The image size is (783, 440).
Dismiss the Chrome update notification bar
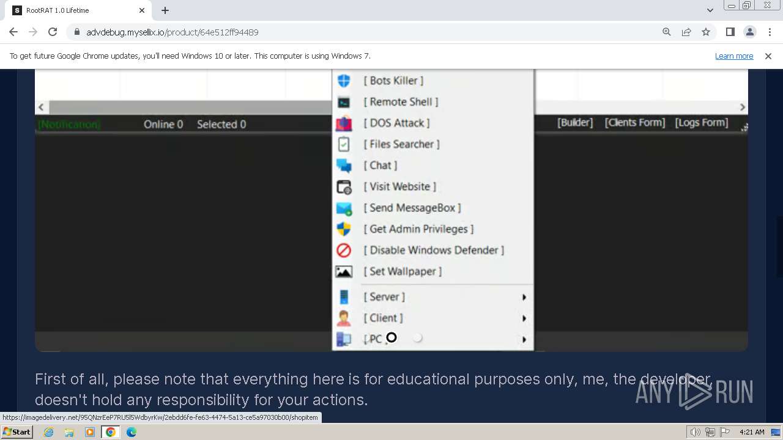(x=768, y=56)
